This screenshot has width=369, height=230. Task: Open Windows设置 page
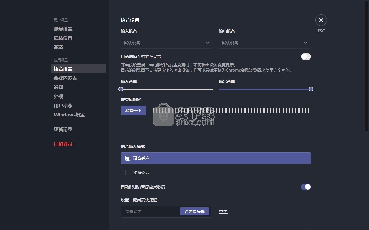(69, 115)
